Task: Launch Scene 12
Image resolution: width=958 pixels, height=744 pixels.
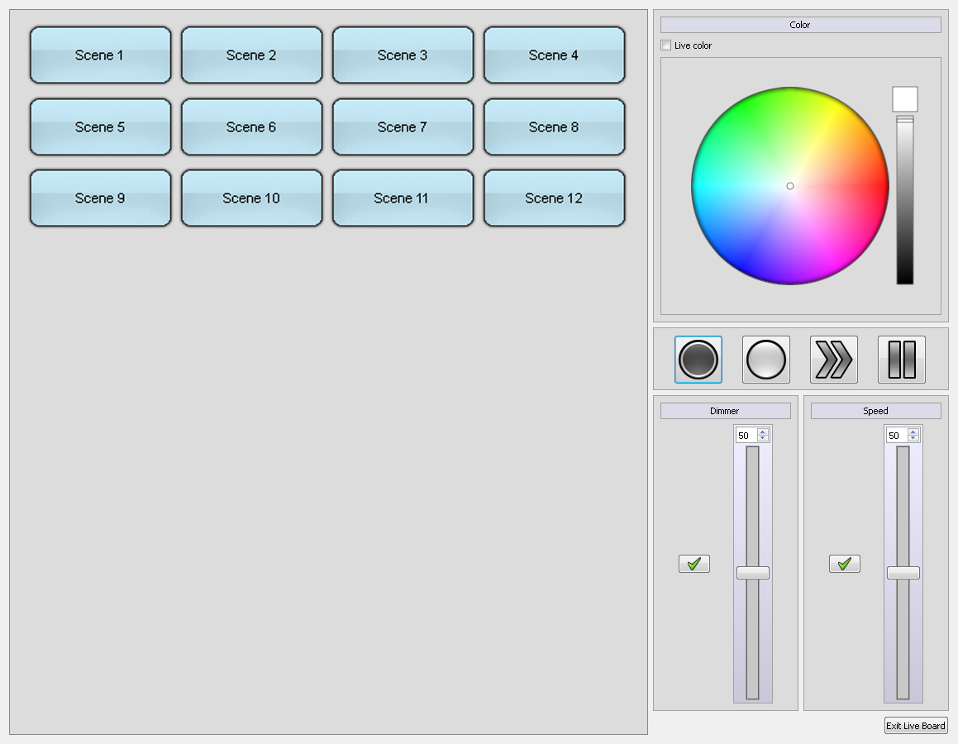Action: click(554, 198)
